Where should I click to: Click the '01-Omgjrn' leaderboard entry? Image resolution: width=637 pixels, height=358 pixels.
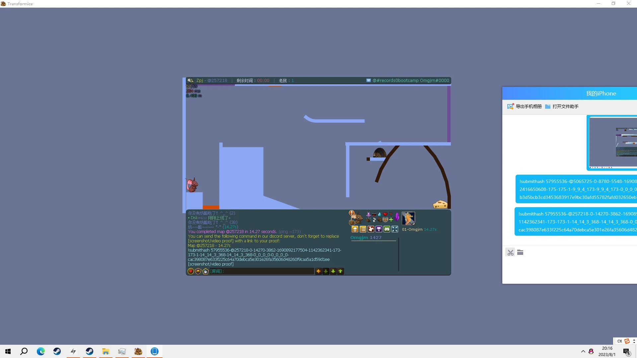click(x=412, y=229)
